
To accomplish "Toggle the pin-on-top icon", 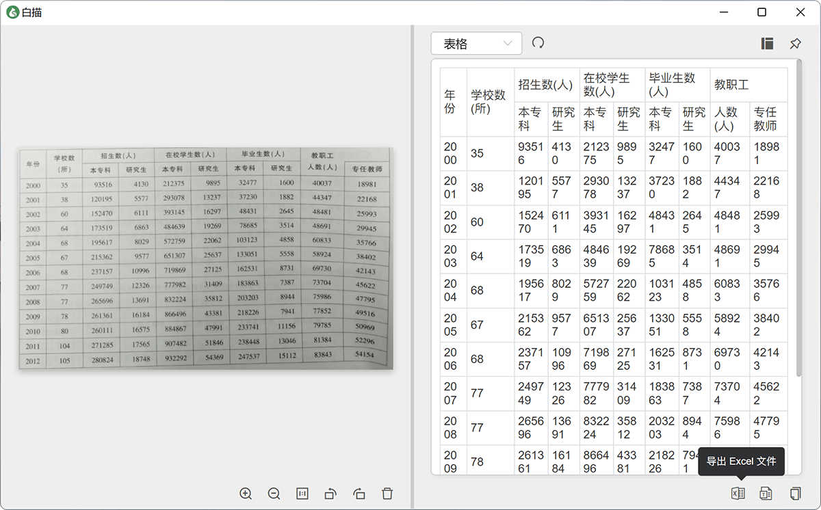I will [x=795, y=42].
